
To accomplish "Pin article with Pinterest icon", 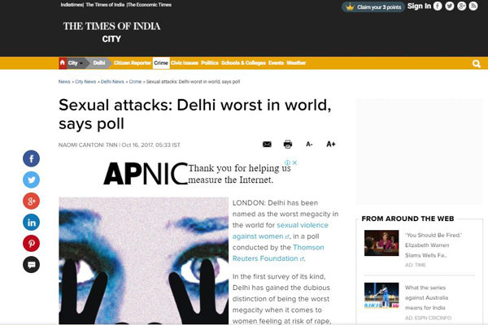I will coord(31,243).
